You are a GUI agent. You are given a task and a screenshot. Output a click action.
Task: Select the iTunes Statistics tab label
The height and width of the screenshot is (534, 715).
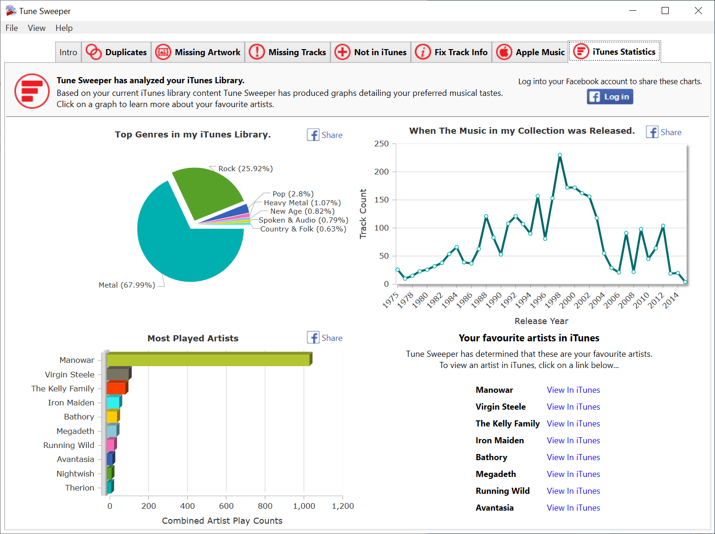tap(624, 52)
